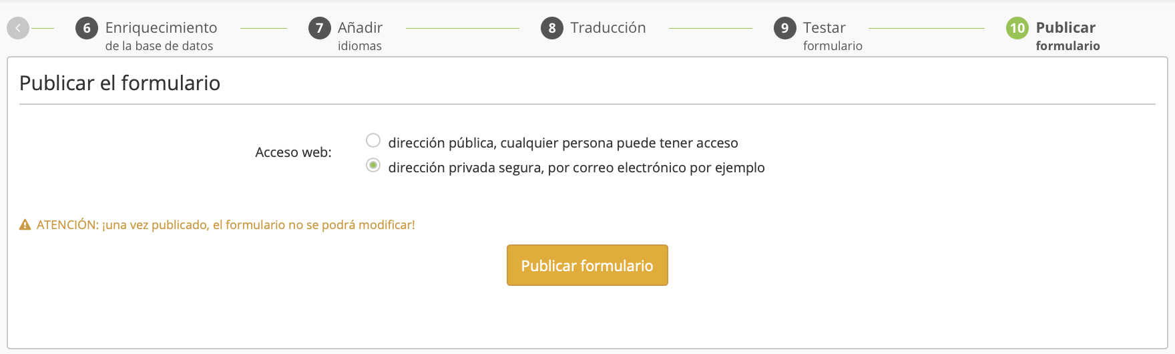The height and width of the screenshot is (354, 1175).
Task: Click the 'dirección pública, cualquier persona' option text
Action: pos(563,143)
